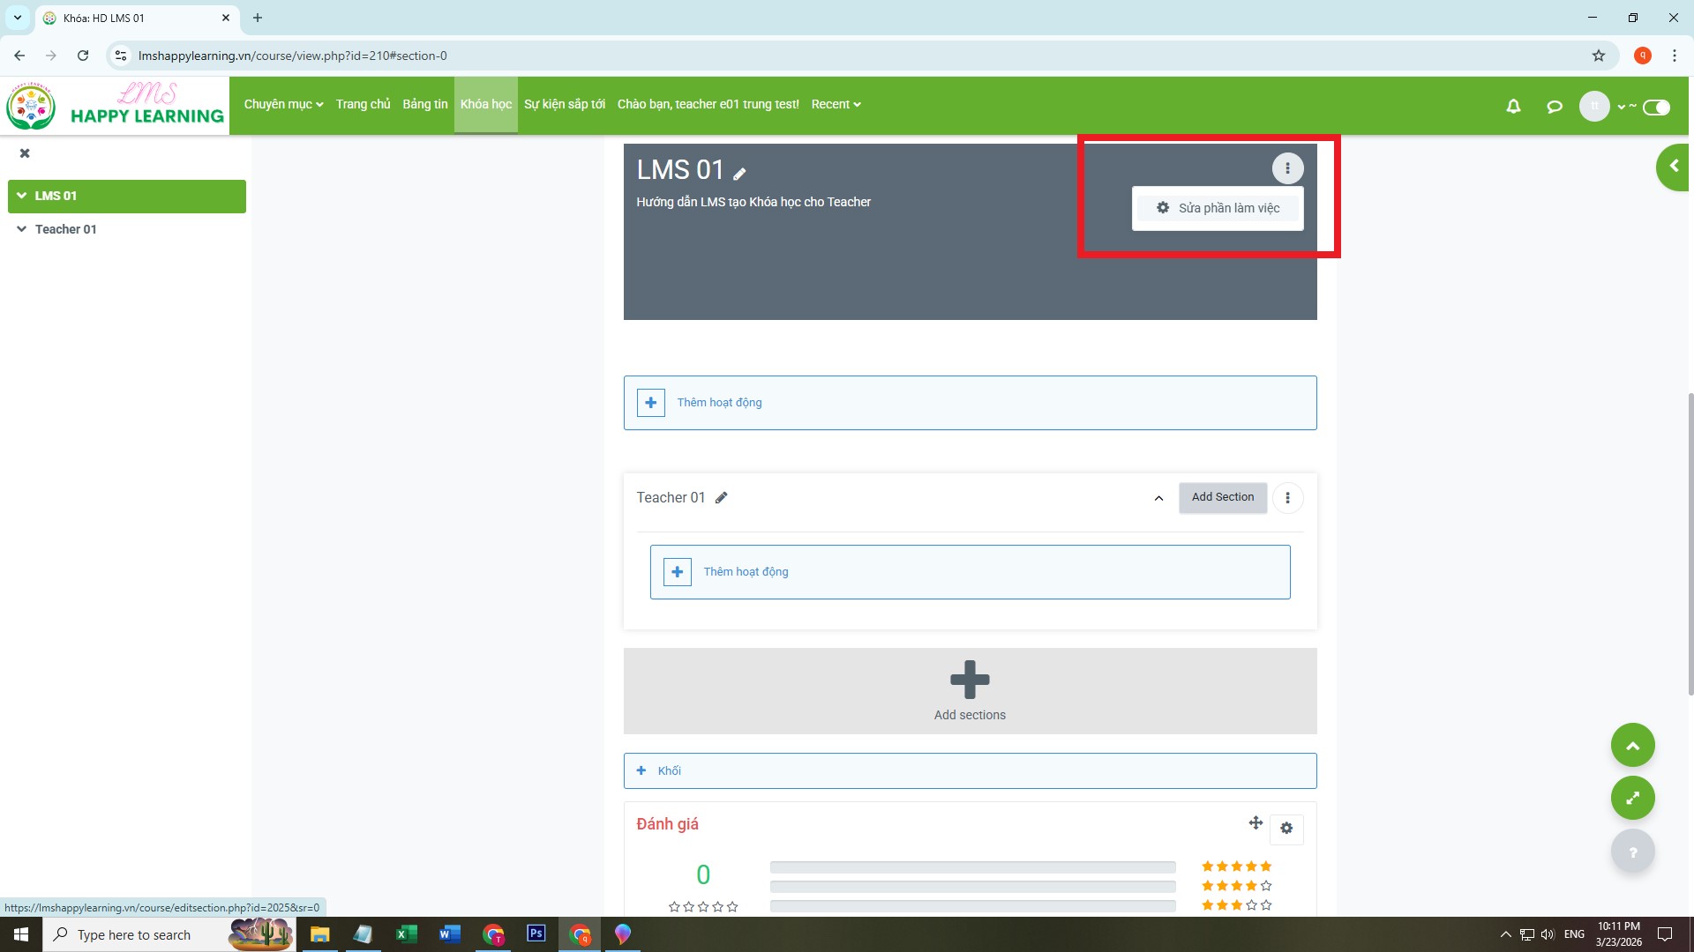1694x952 pixels.
Task: Click the pencil icon next to LMS 01
Action: pyautogui.click(x=739, y=174)
